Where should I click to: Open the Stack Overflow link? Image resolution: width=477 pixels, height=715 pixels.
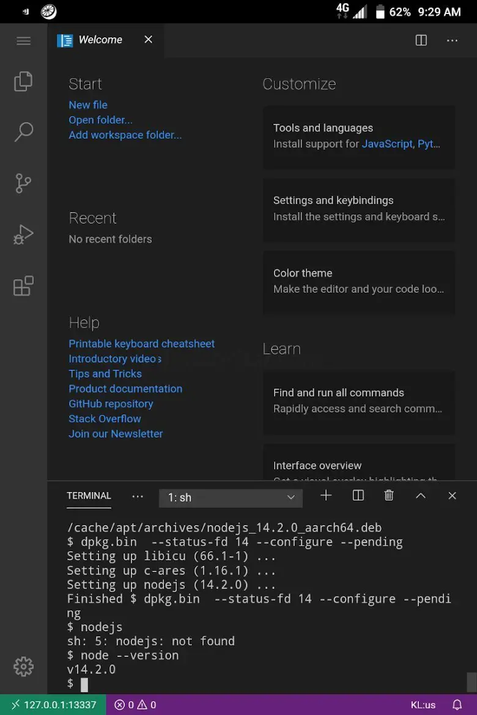point(105,419)
